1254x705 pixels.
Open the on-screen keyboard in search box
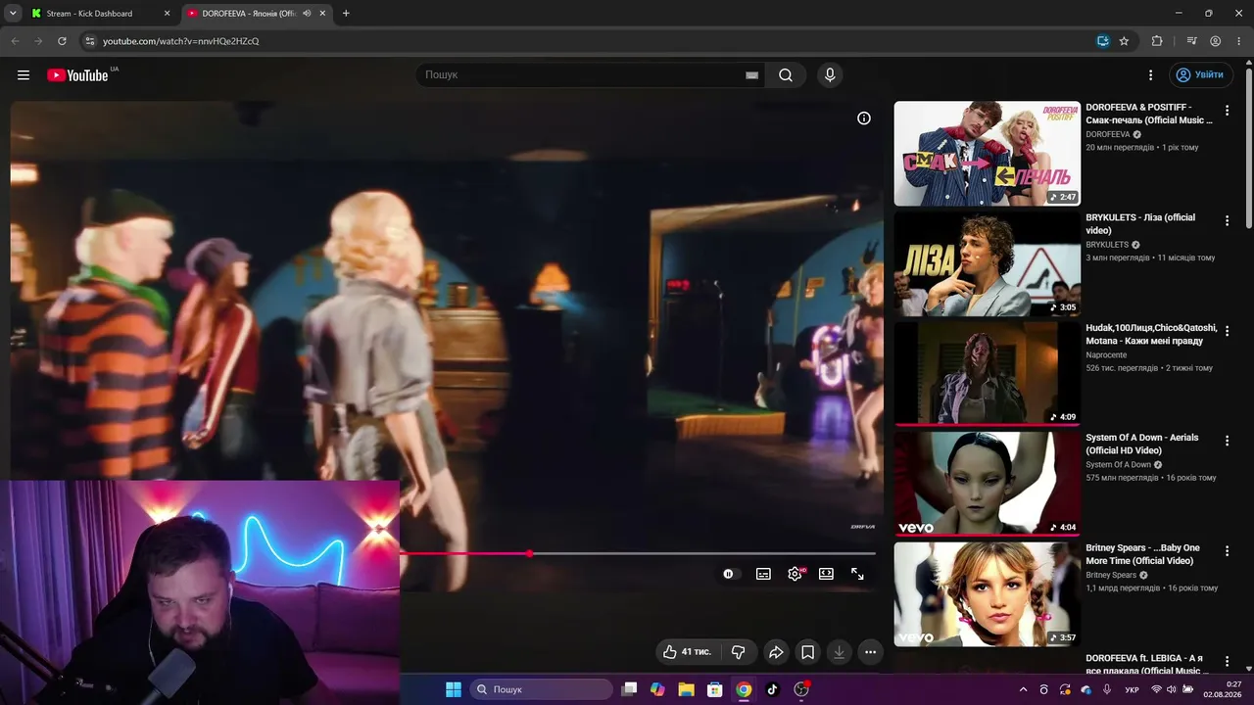751,75
